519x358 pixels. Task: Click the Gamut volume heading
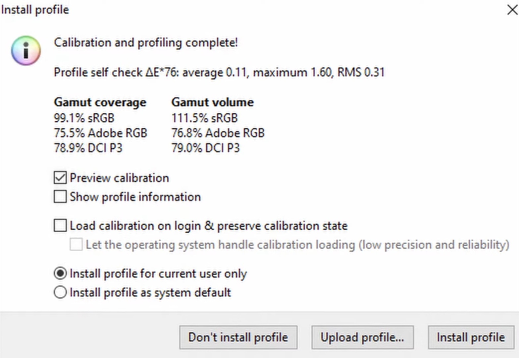coord(212,102)
